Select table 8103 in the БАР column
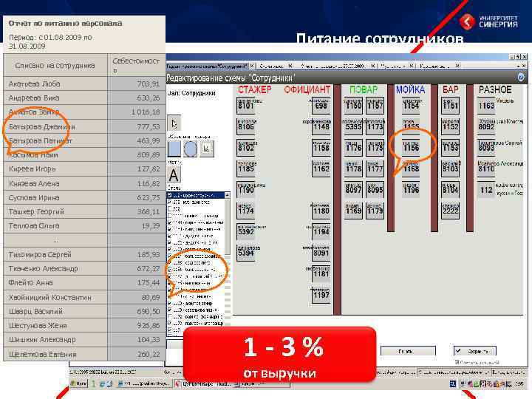Image resolution: width=532 pixels, height=399 pixels. [x=451, y=169]
